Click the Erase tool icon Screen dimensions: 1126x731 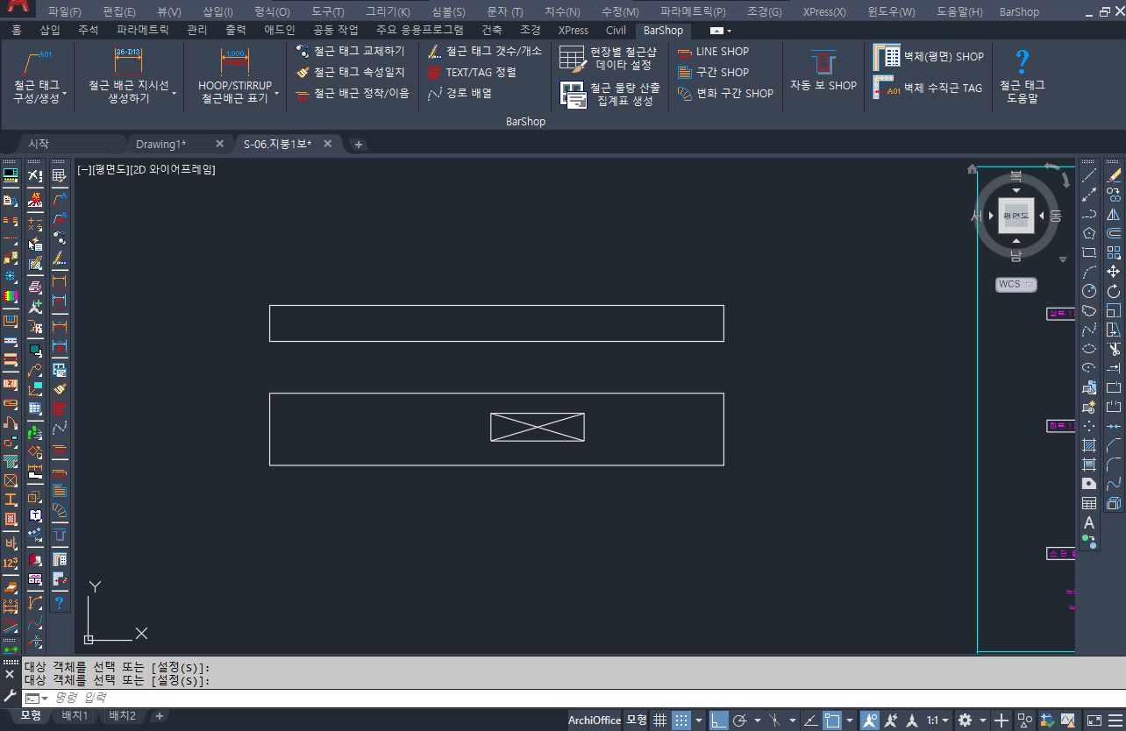point(1114,176)
